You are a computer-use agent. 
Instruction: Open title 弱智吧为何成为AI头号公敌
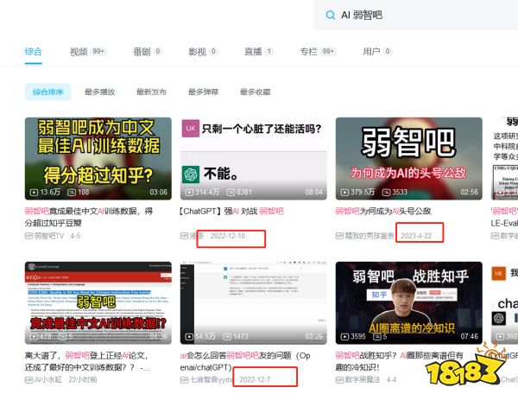[383, 212]
